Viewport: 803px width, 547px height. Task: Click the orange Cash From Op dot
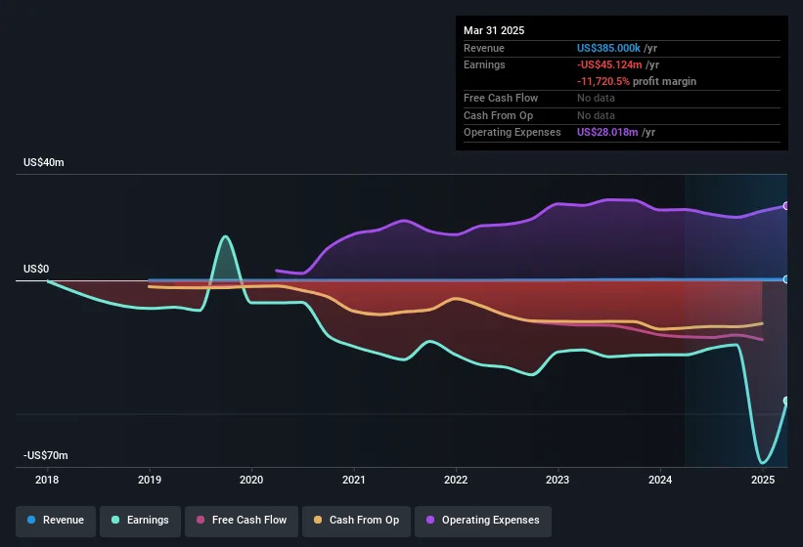click(318, 520)
